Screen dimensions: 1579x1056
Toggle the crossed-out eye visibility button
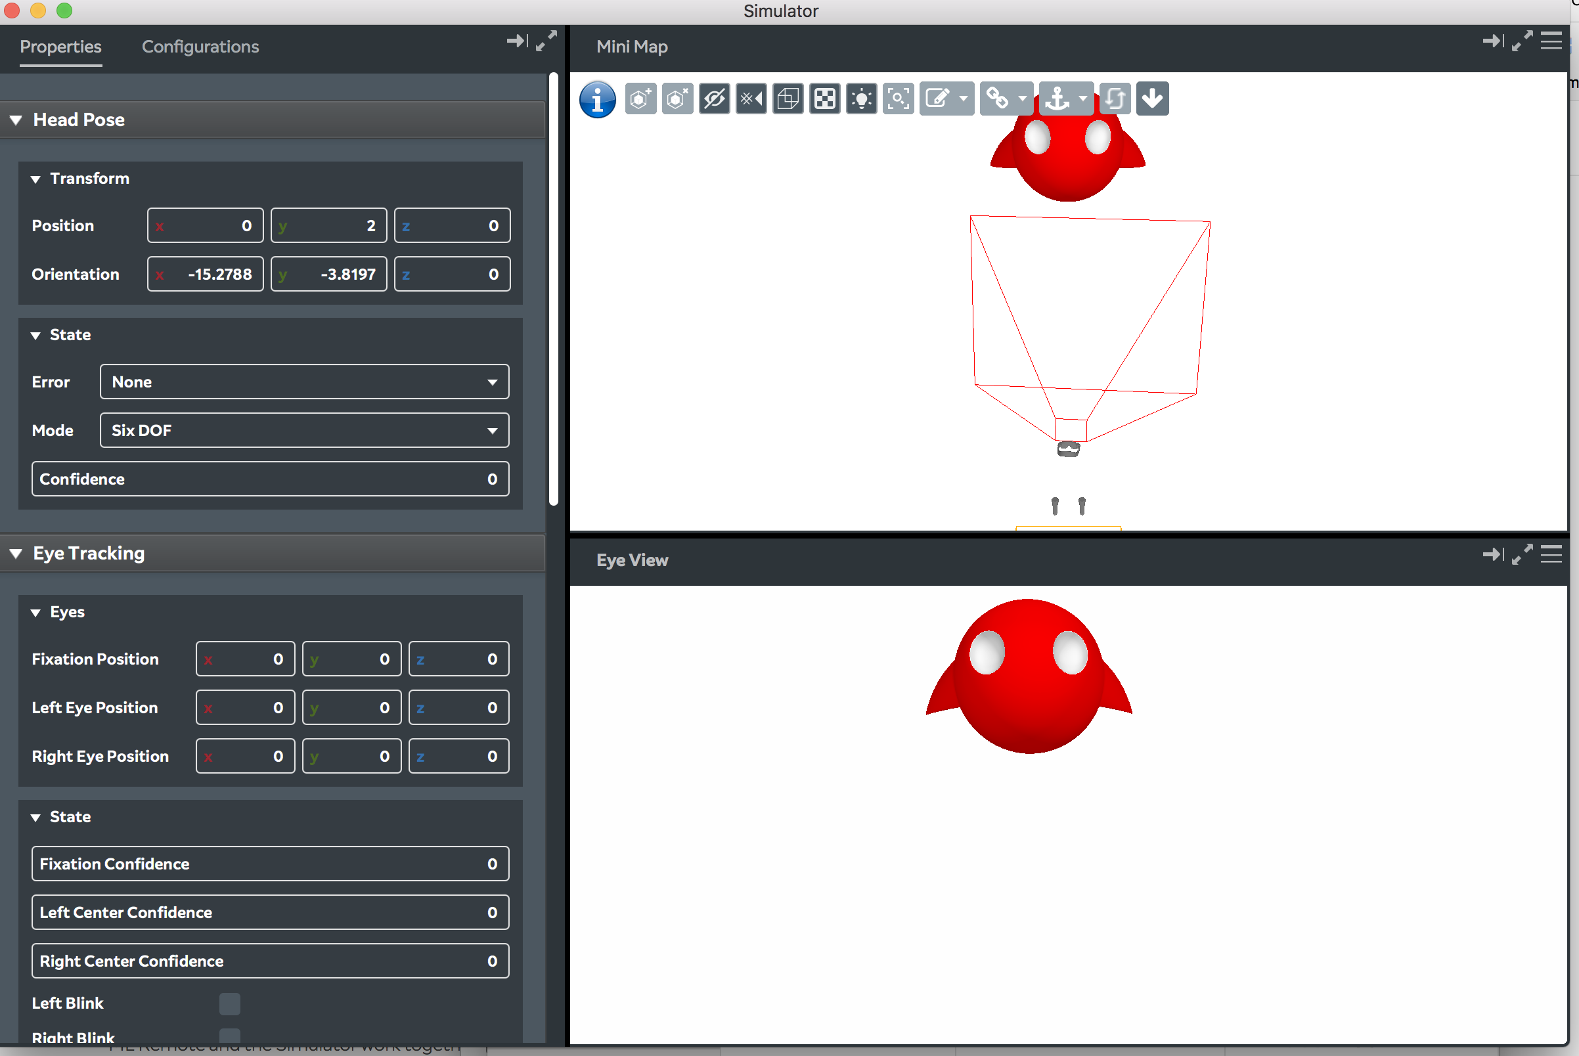coord(714,99)
